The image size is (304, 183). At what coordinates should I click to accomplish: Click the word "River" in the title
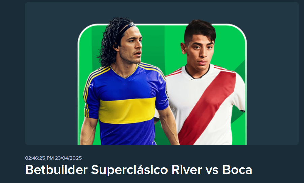(x=187, y=170)
